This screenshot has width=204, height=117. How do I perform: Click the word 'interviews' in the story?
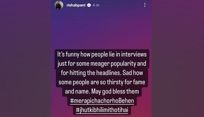click(134, 54)
